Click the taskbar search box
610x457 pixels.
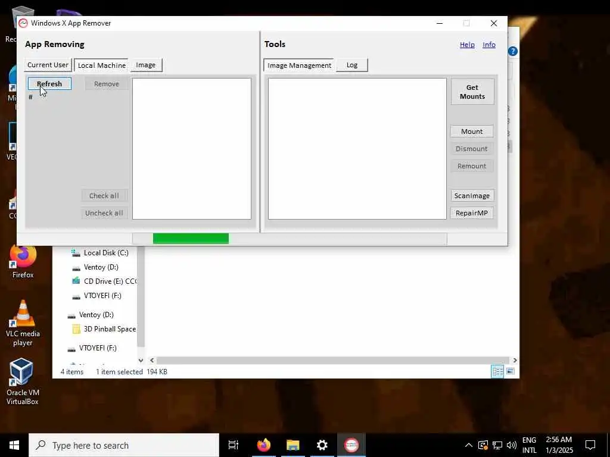point(124,445)
